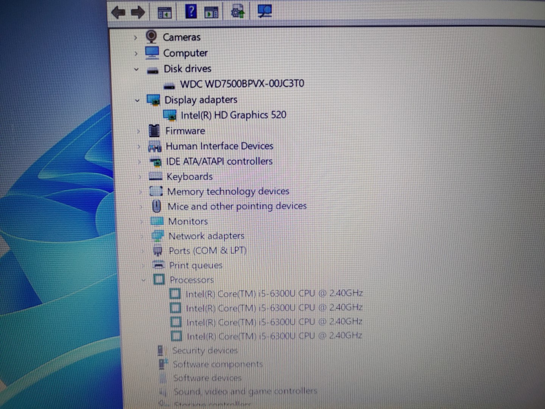Select the Human Interface Devices icon
Screen dimensions: 545x409
155,147
